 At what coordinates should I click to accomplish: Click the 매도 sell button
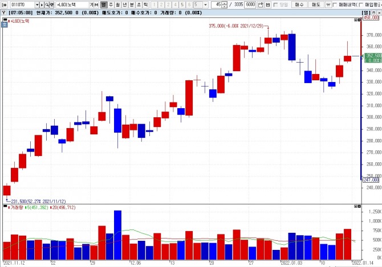316,5
